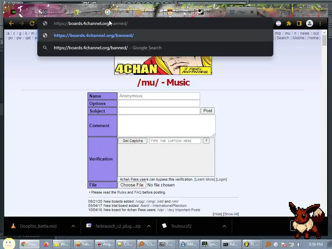Open the browser side panel icon

pos(299,23)
